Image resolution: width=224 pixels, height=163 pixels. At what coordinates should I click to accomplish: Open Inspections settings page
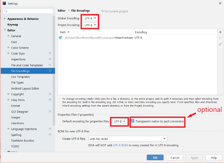[18, 59]
